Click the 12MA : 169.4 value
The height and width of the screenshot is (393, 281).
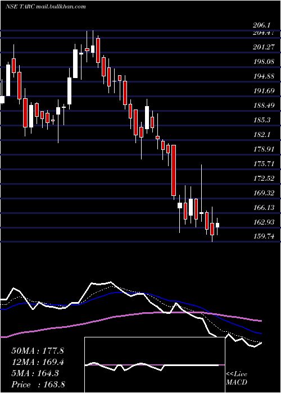38,362
